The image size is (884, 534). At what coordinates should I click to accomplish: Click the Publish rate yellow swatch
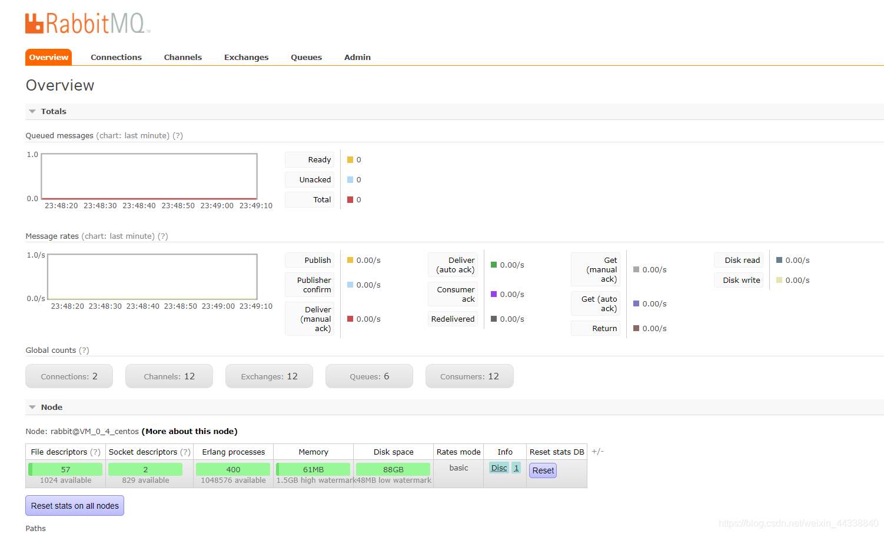(350, 260)
